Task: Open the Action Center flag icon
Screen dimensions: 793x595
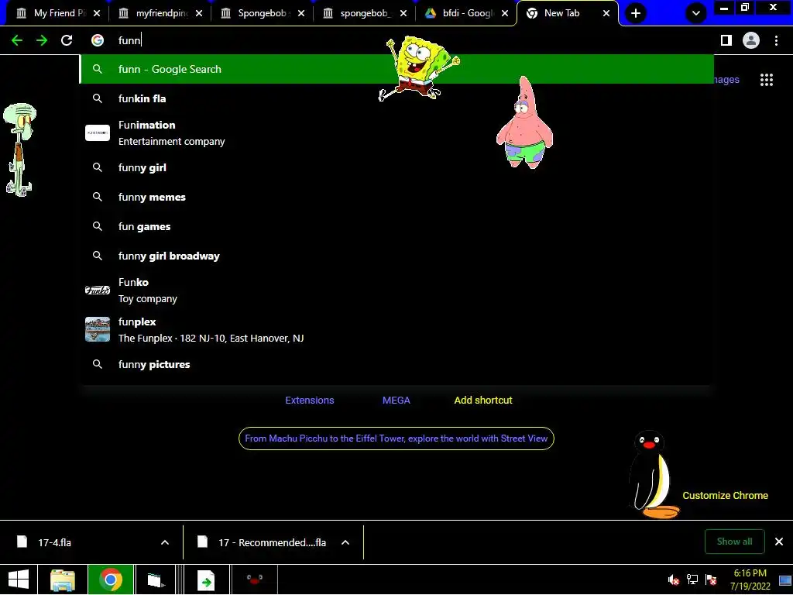Action: [711, 580]
